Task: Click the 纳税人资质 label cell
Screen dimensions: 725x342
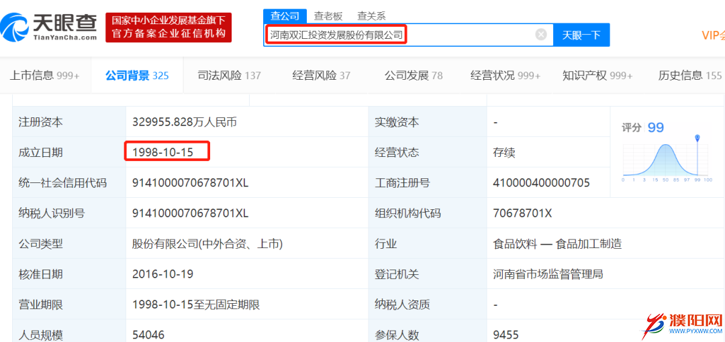Action: (x=428, y=304)
